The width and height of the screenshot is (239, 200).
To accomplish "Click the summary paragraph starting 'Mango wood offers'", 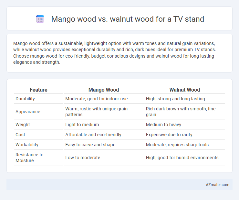I will pyautogui.click(x=115, y=53).
